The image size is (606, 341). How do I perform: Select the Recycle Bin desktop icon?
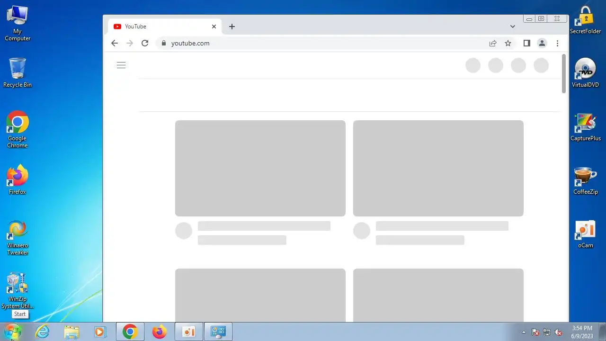click(18, 72)
